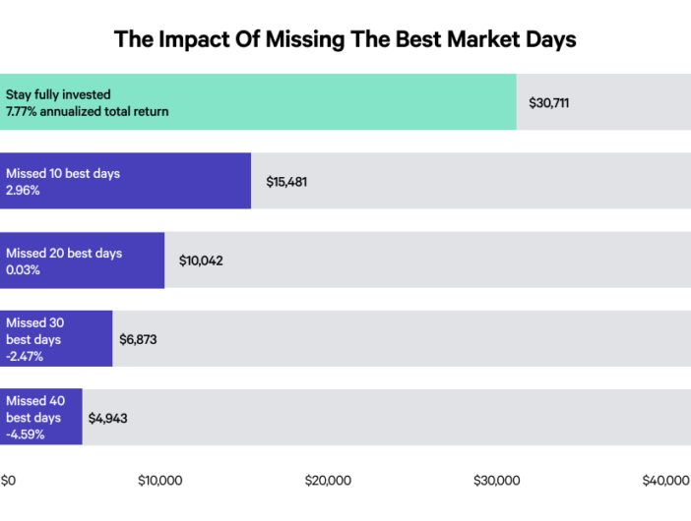Viewport: 691px width, 521px height.
Task: Click the $15,481 value label
Action: pos(286,182)
